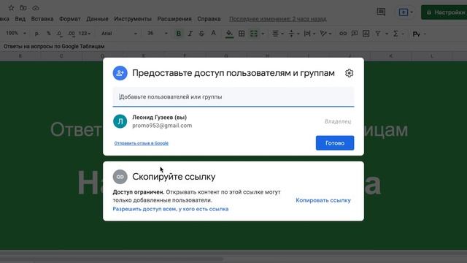Click the formula bar text
Screen dimensions: 467x263
pos(54,46)
